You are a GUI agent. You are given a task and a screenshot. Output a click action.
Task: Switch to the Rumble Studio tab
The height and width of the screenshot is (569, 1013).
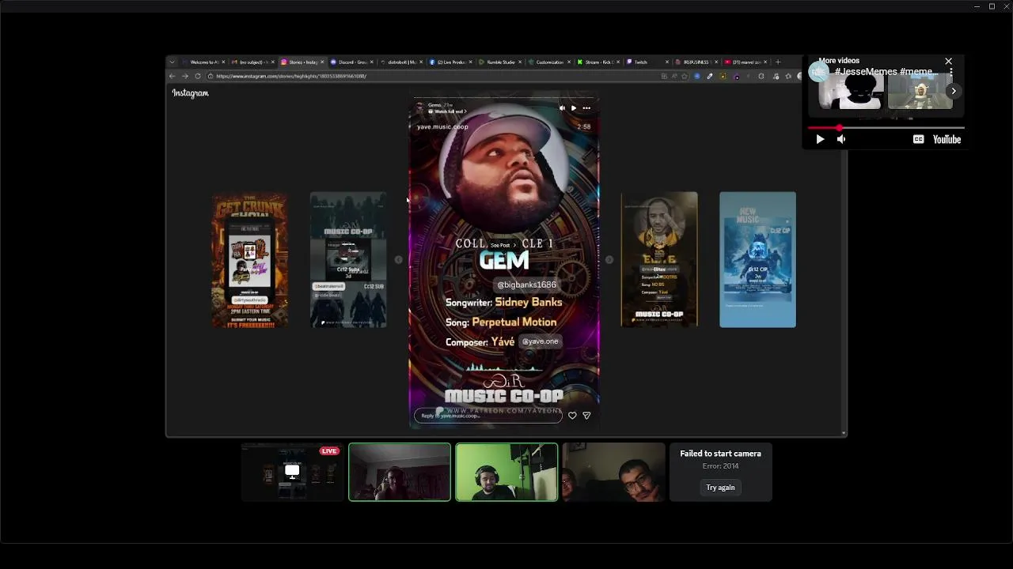pos(502,62)
